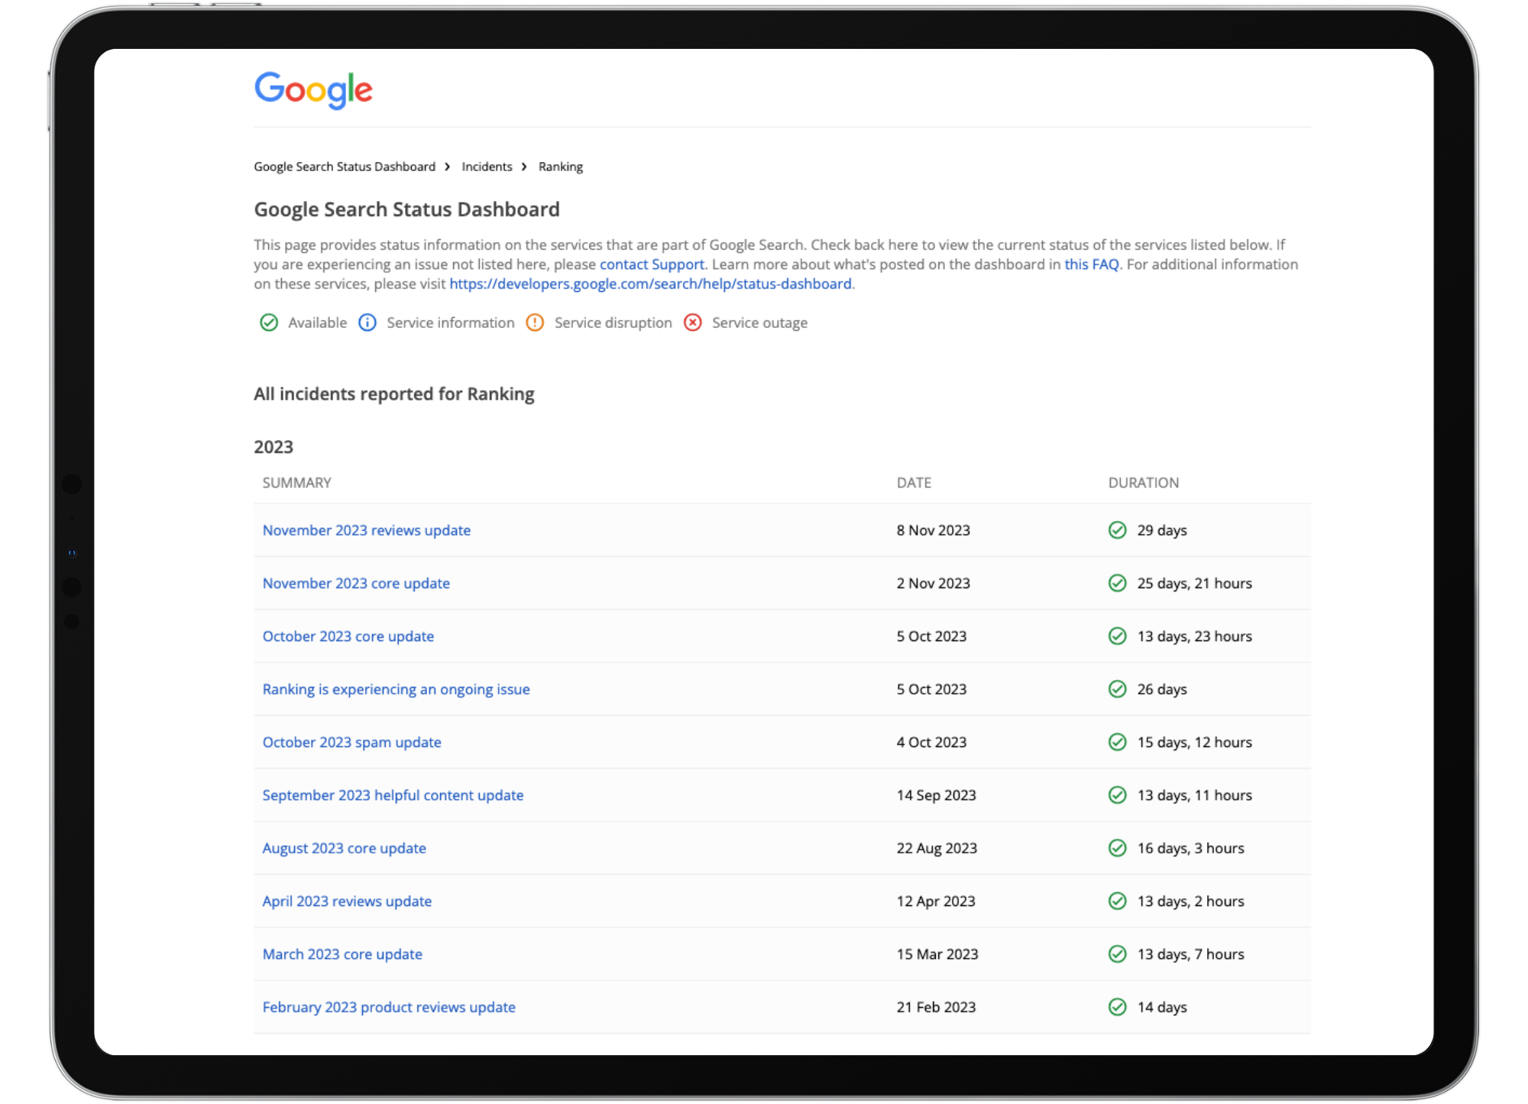Open April 2023 reviews update incident

point(347,901)
